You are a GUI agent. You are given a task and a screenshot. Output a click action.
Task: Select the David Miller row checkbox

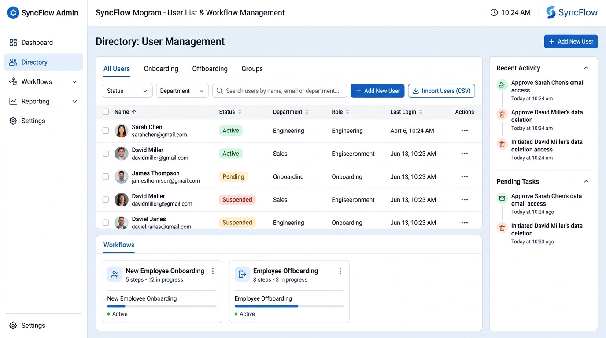tap(106, 154)
